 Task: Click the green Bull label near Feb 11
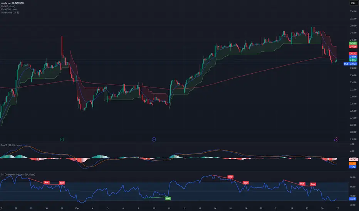click(x=168, y=198)
